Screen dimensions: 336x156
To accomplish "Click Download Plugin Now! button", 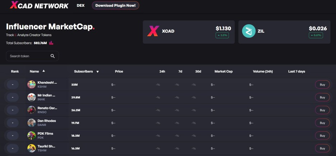I will (115, 5).
